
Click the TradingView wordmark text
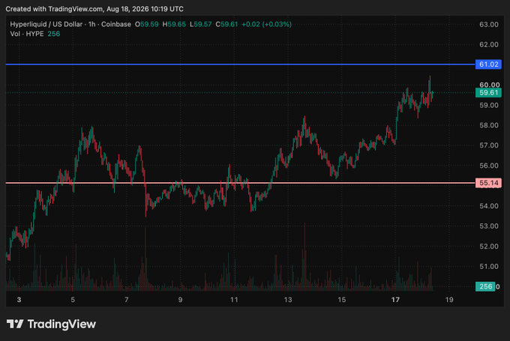(x=61, y=324)
